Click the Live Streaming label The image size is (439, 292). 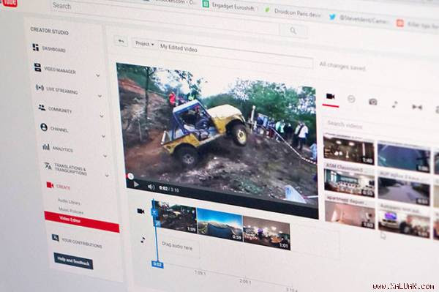(62, 91)
